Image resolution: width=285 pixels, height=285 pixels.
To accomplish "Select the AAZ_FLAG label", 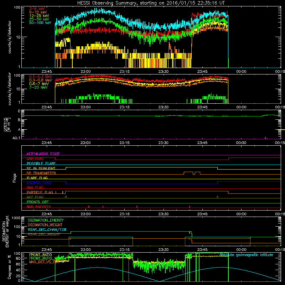I will tap(35, 197).
